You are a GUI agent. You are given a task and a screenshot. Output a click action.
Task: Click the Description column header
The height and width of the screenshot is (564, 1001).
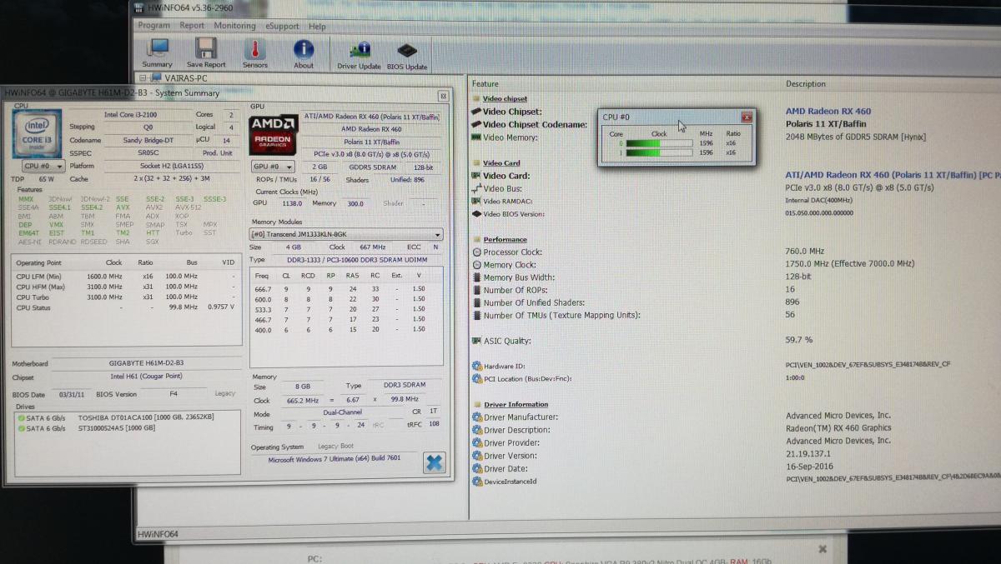coord(806,84)
